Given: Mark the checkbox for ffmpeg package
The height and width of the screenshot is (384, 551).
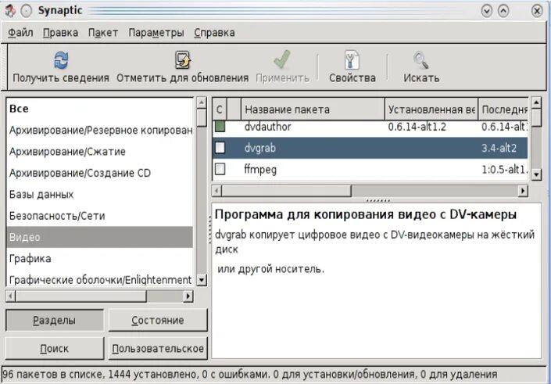Looking at the screenshot, I should click(x=220, y=169).
